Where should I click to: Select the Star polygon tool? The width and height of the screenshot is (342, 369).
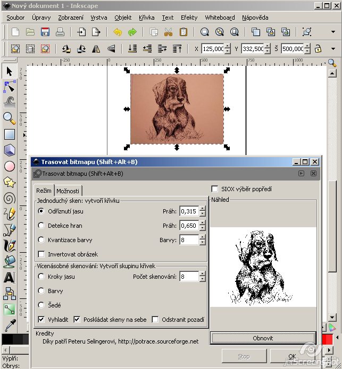pos(9,182)
